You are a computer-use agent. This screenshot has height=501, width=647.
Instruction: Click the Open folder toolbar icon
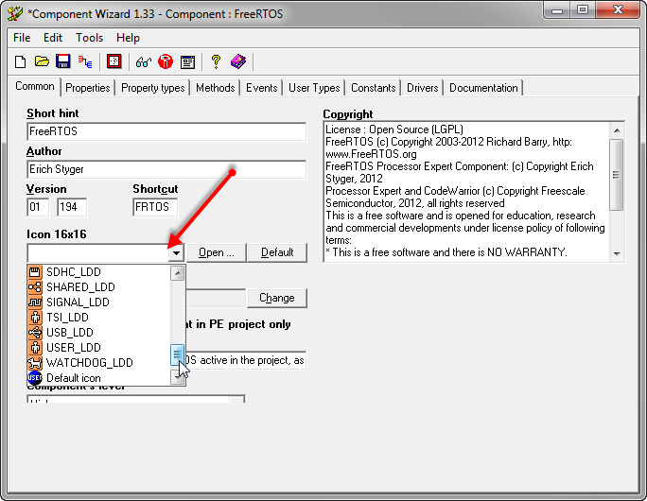coord(42,61)
